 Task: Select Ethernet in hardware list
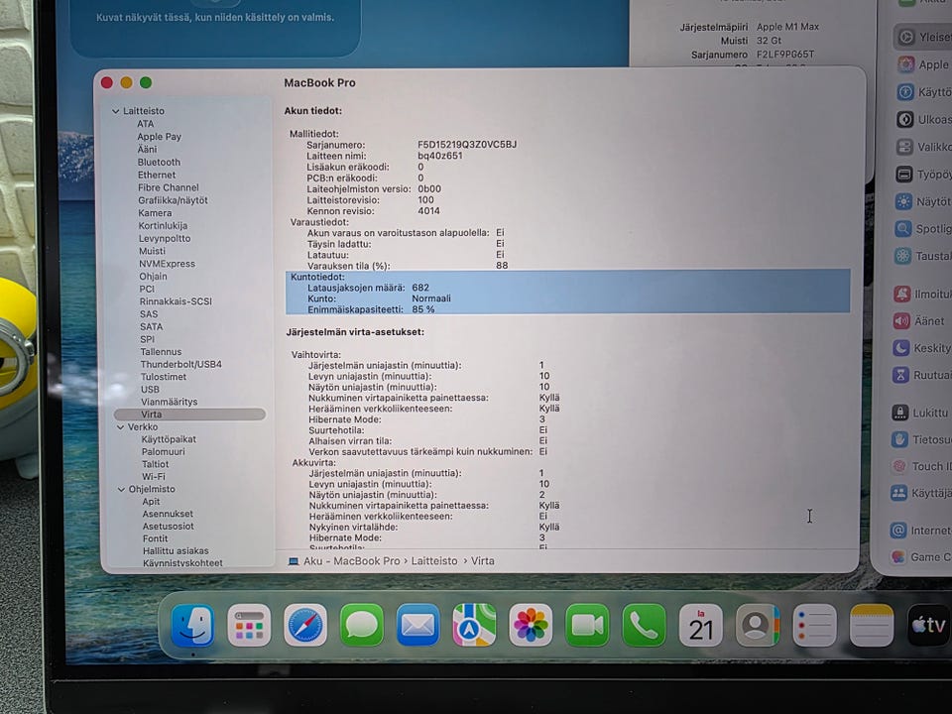pos(157,175)
